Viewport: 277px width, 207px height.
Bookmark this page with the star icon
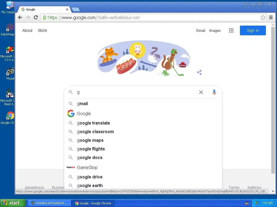[263, 18]
